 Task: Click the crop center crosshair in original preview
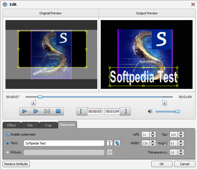tap(52, 49)
